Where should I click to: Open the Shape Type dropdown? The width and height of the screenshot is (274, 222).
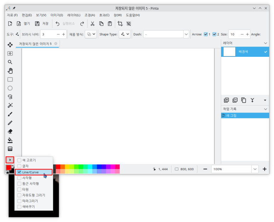coord(125,34)
